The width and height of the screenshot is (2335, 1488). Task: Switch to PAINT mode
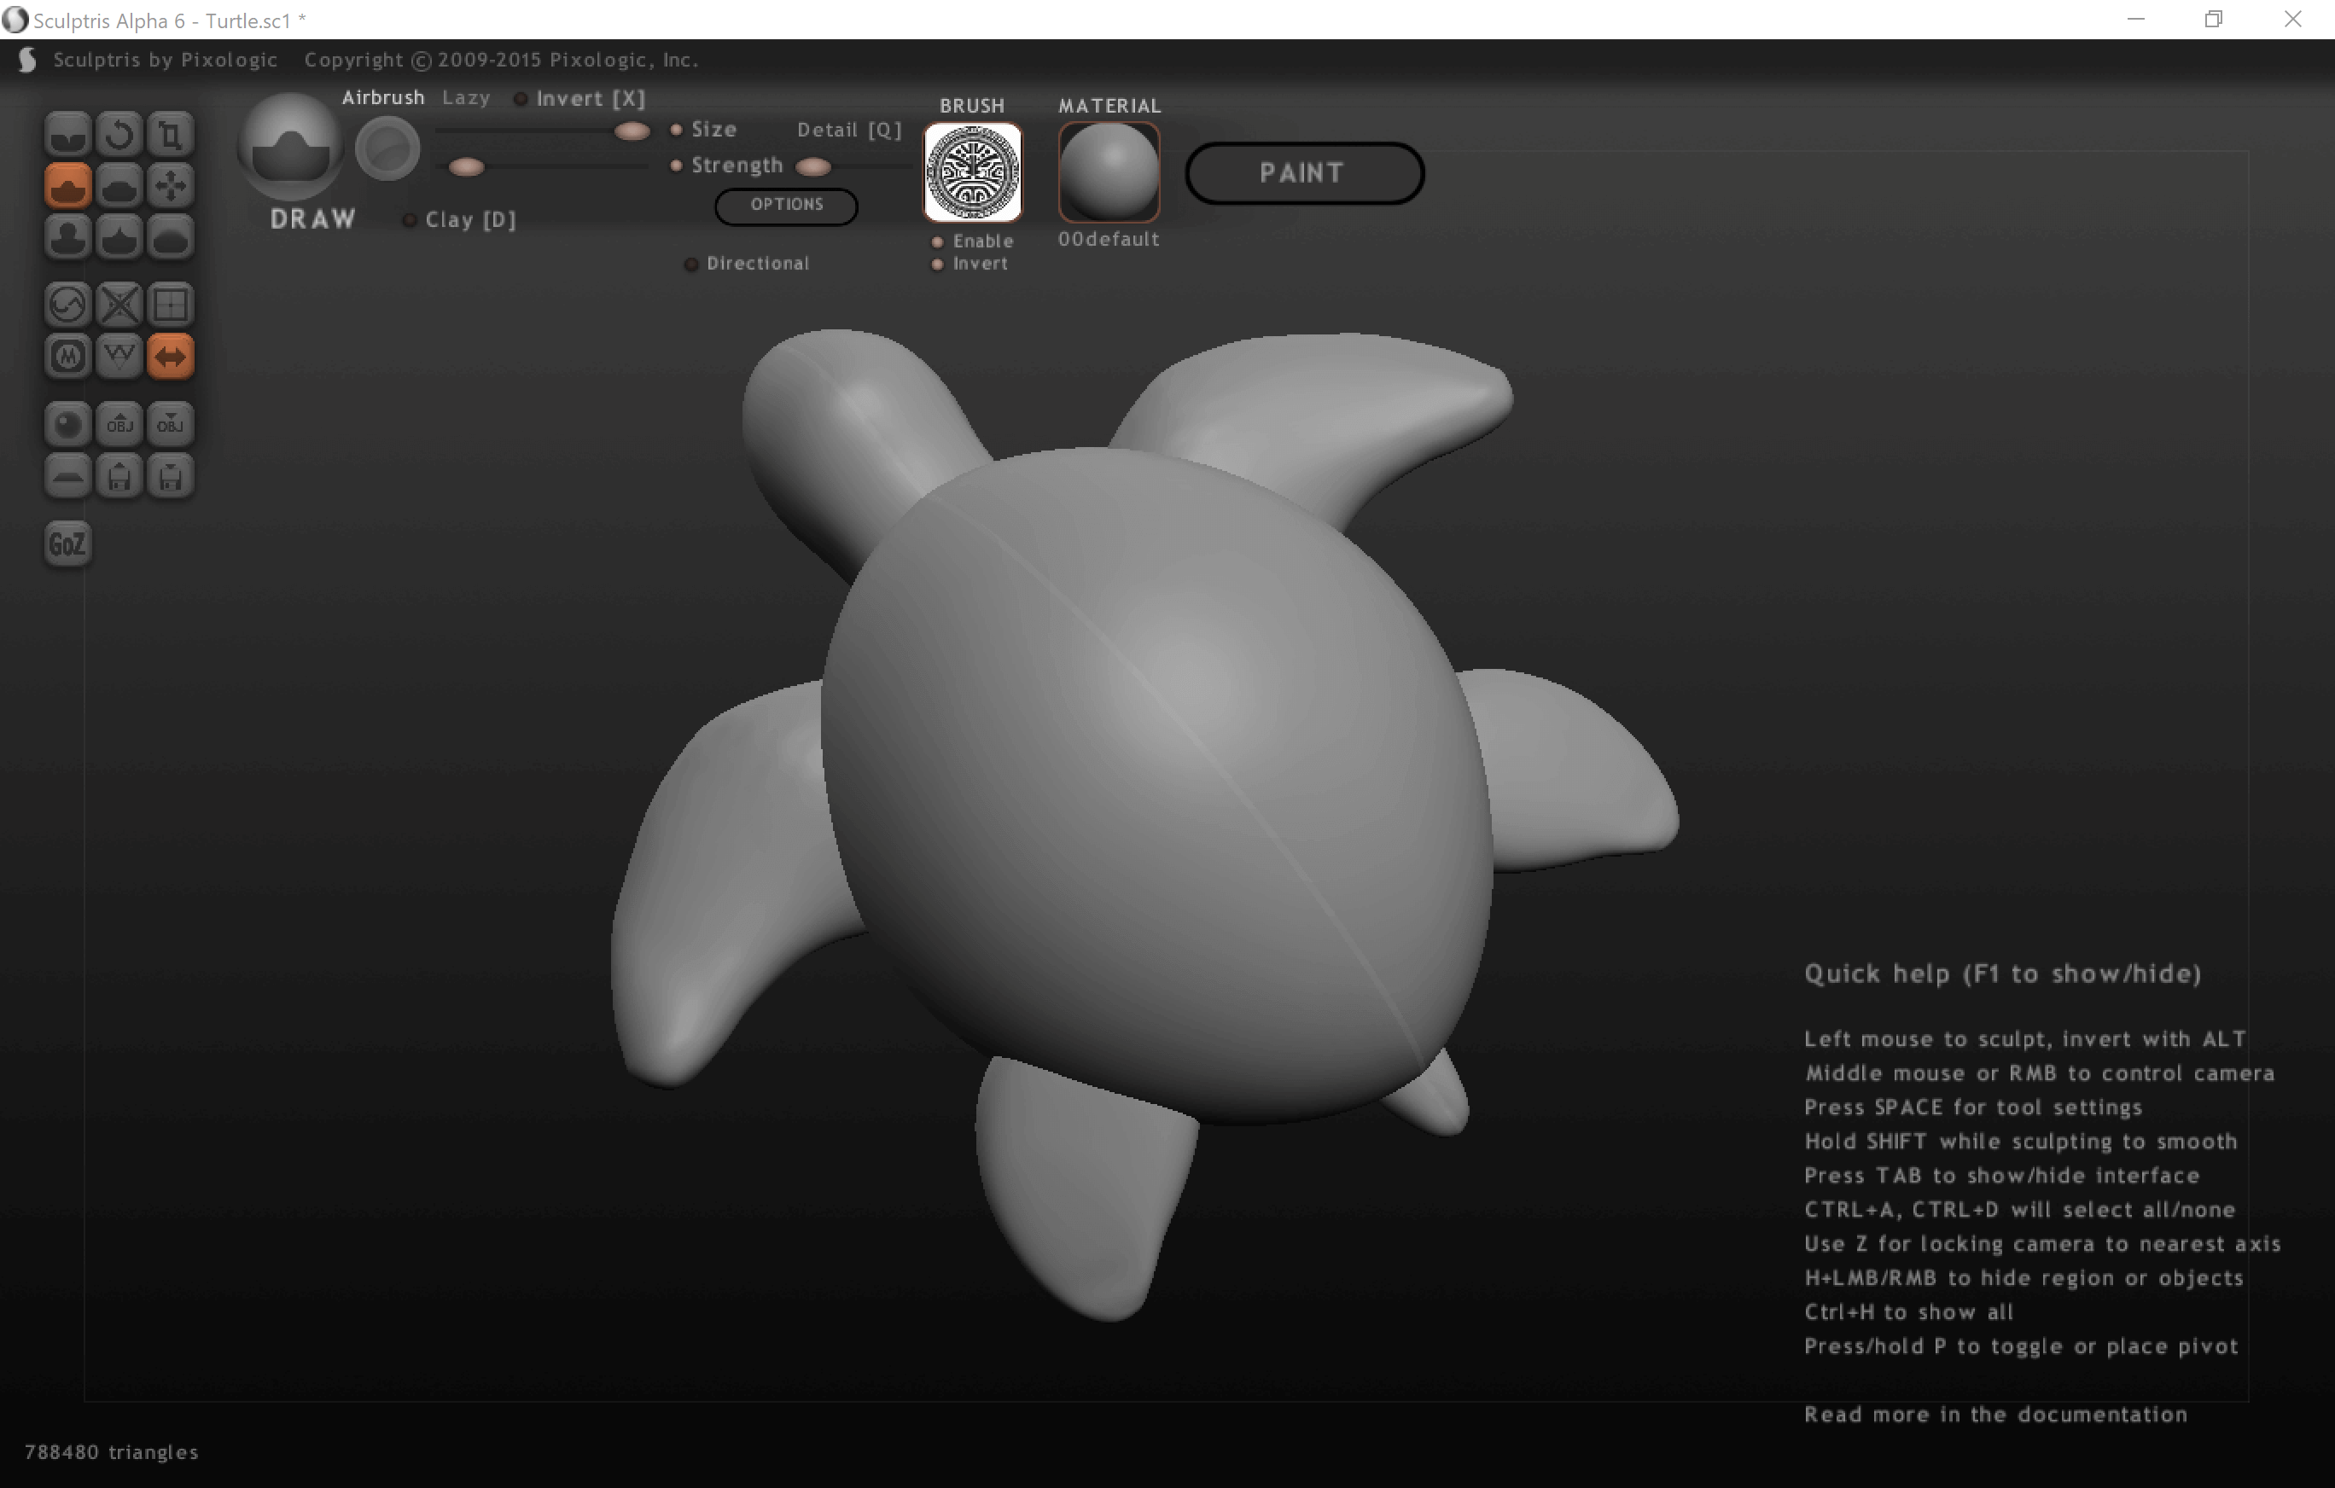pos(1303,172)
